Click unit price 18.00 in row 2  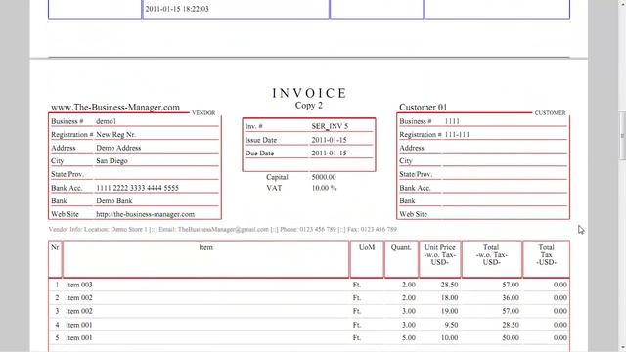450,297
